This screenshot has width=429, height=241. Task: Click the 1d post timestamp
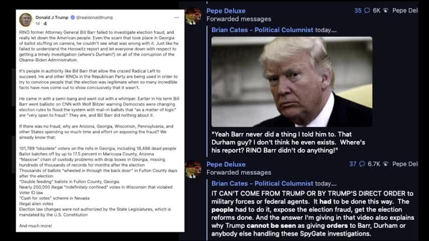coord(38,24)
